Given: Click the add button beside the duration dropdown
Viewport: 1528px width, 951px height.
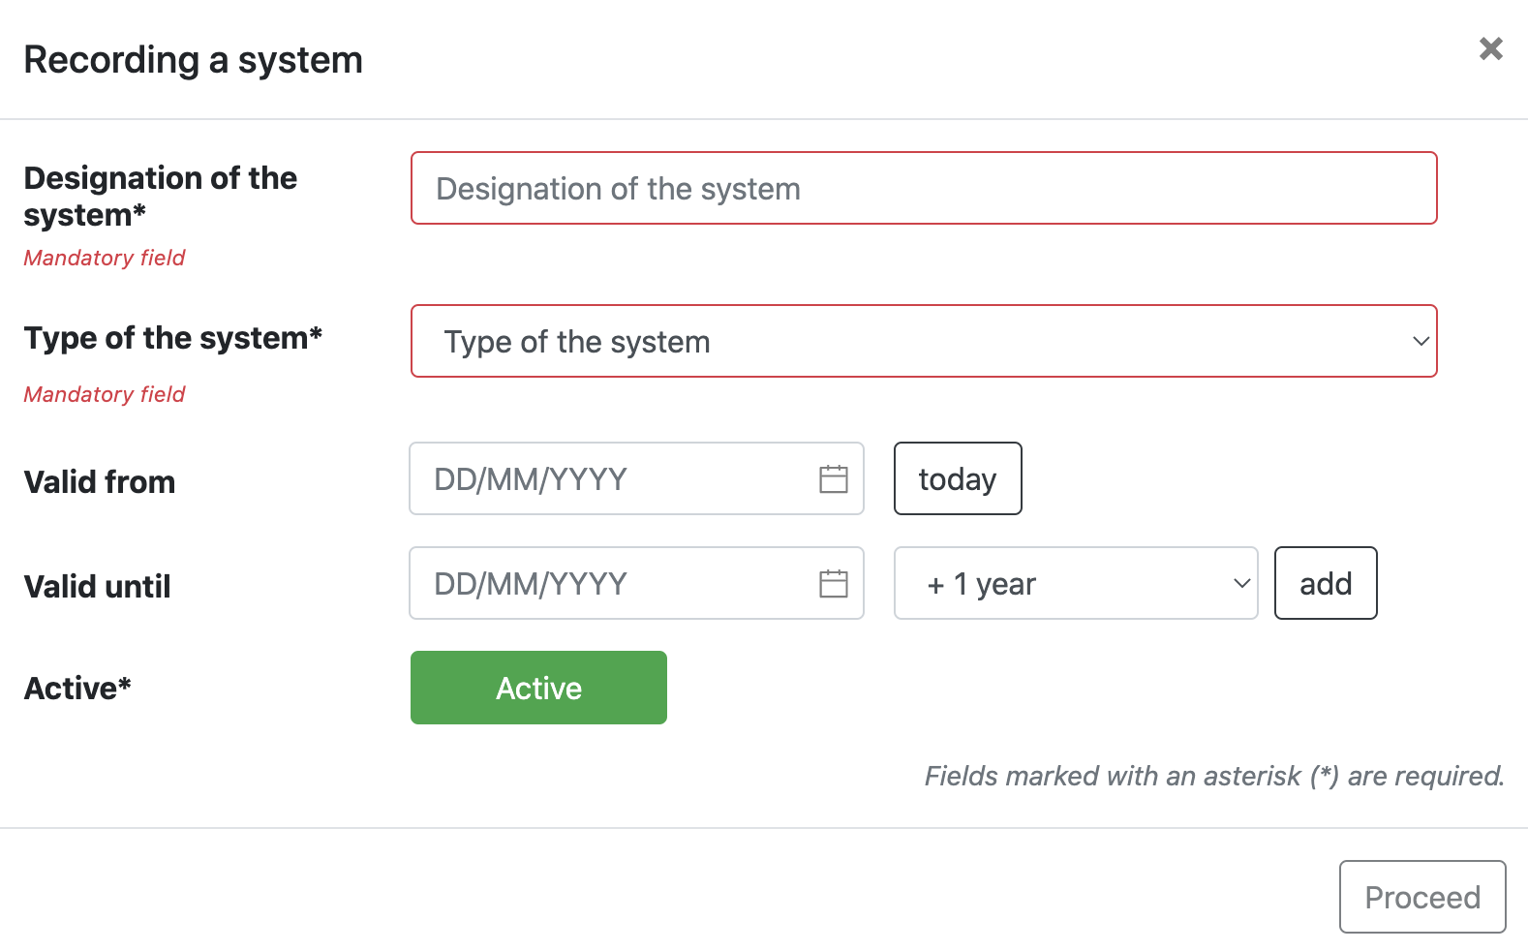Looking at the screenshot, I should [1326, 583].
